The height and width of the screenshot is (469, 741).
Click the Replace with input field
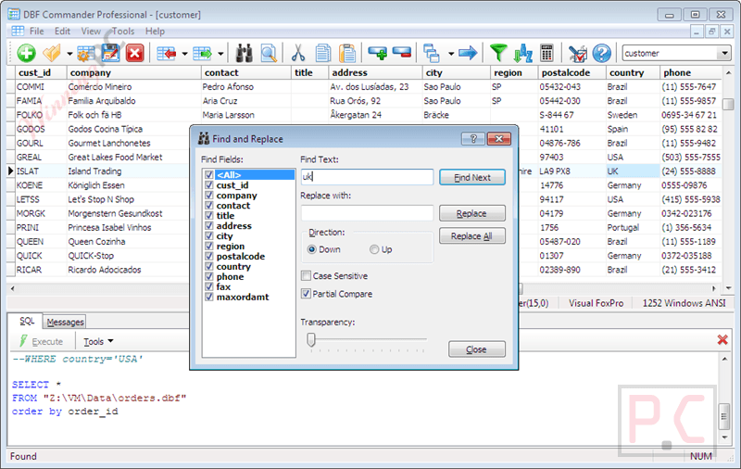(367, 213)
